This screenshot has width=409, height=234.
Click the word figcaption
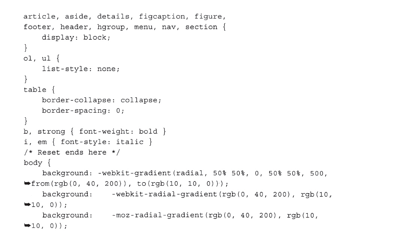point(162,17)
